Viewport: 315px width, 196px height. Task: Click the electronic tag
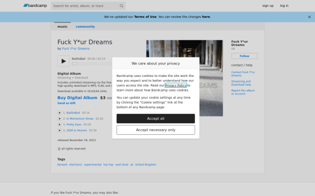point(76,165)
